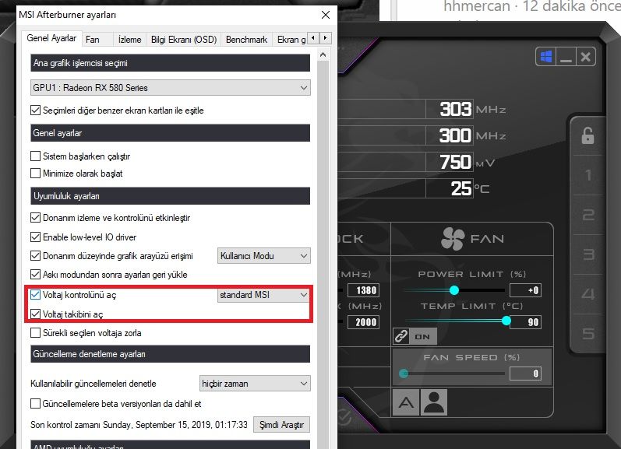Click the Windows logo icon in Afterburner
Image resolution: width=621 pixels, height=449 pixels.
click(x=546, y=57)
